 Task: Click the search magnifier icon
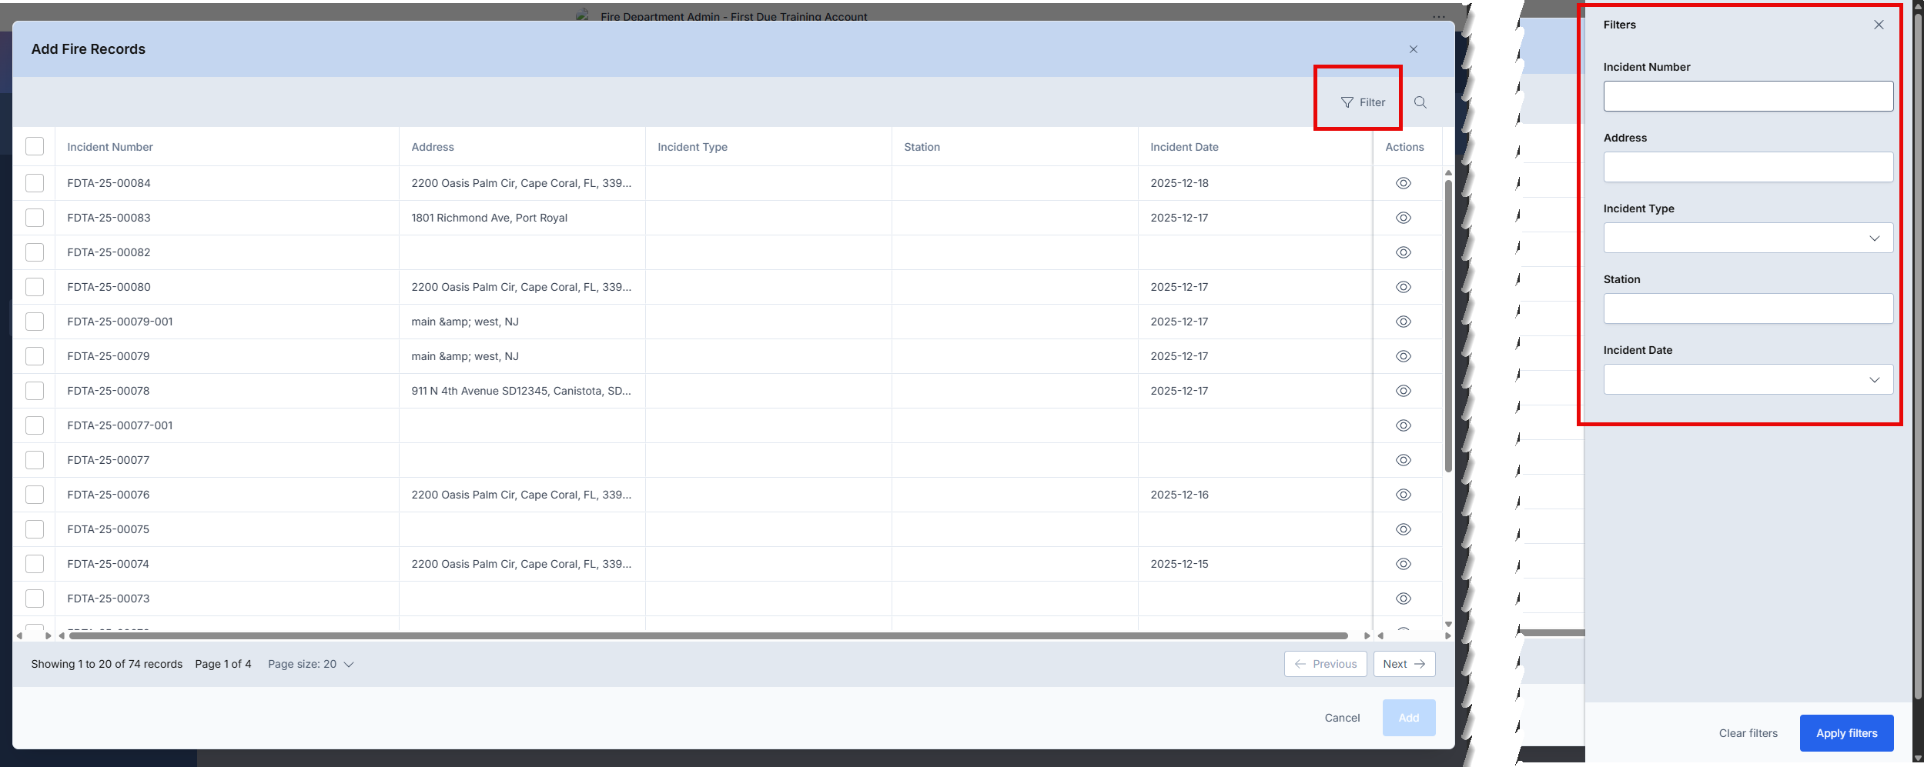(x=1420, y=102)
